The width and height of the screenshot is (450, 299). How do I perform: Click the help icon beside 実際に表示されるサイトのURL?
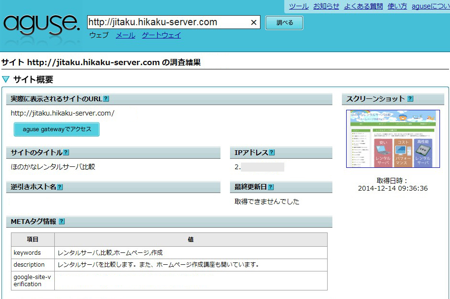click(106, 99)
